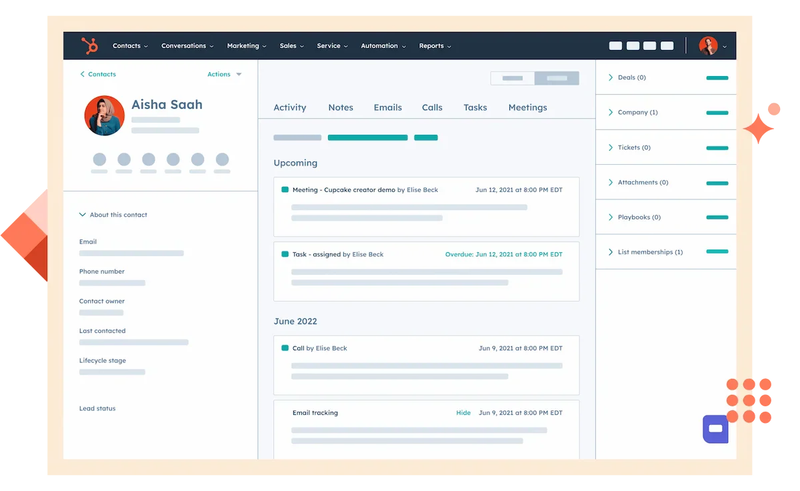Open the Conversations navigation menu

click(187, 46)
